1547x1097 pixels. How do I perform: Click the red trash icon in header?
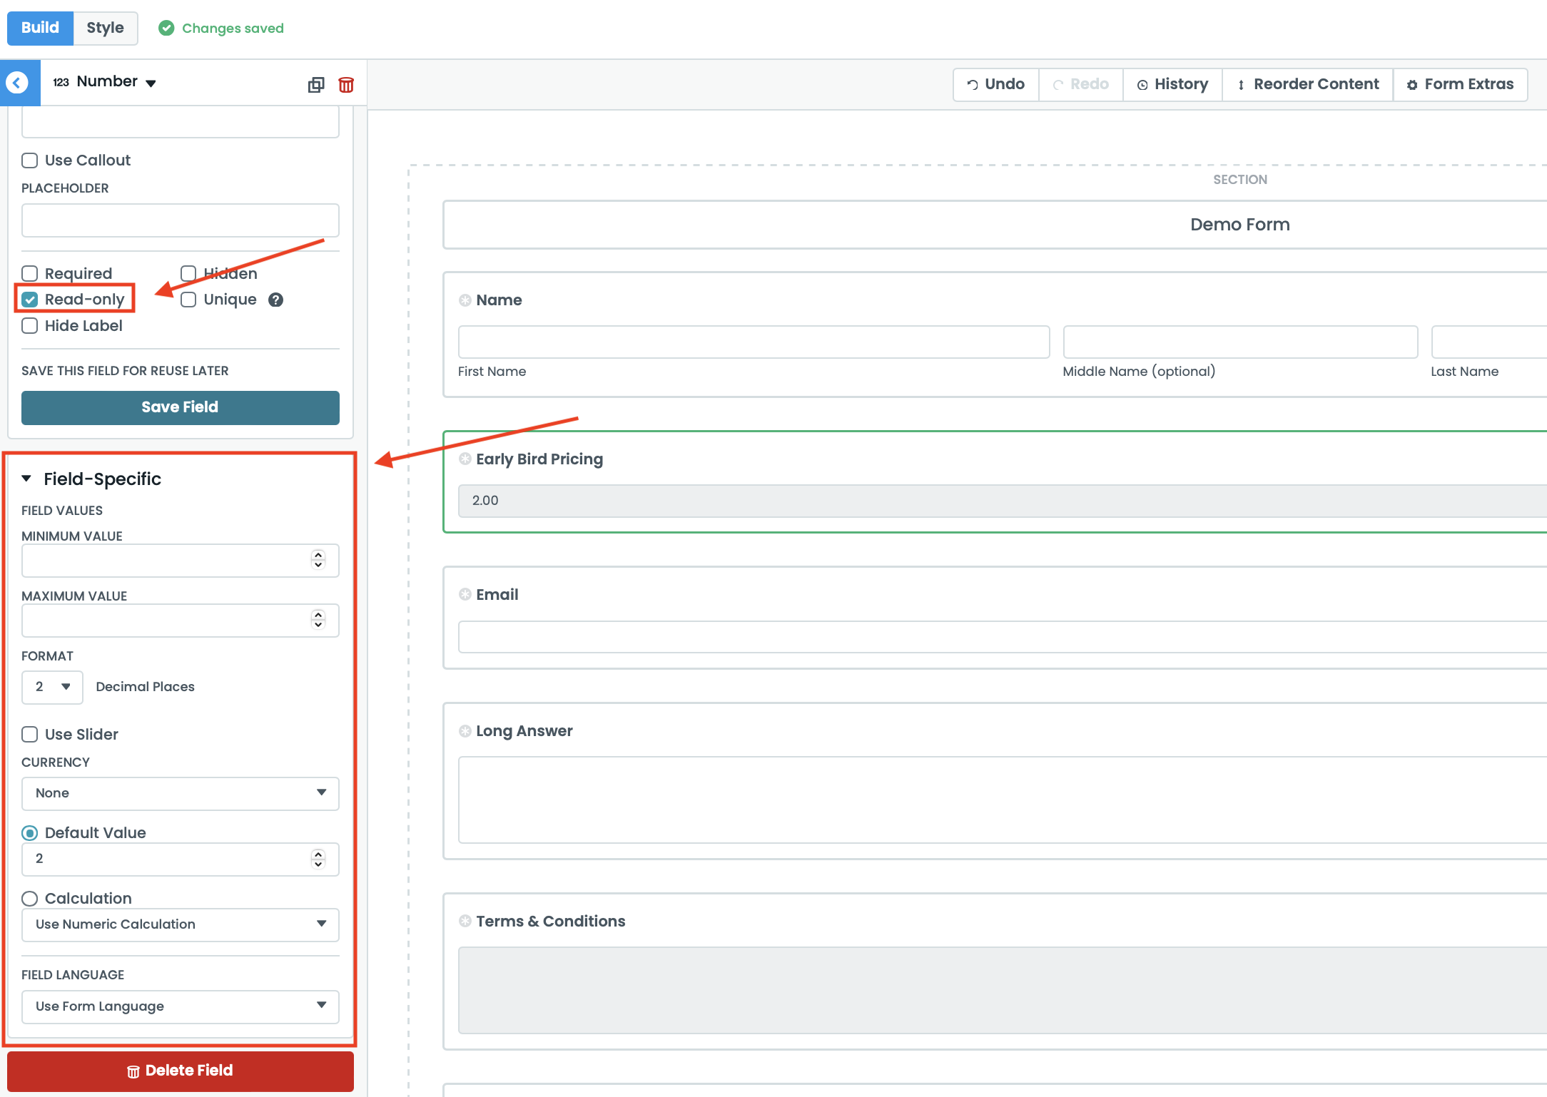click(346, 85)
